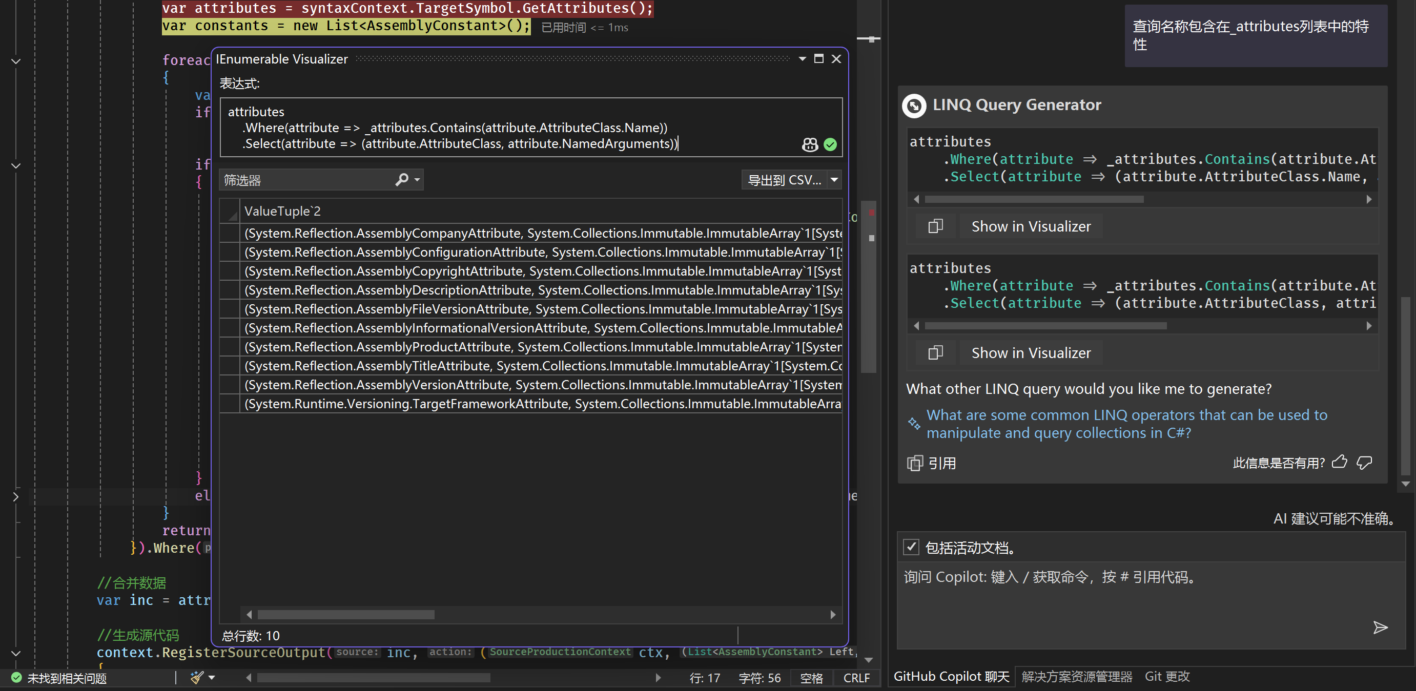Click the Copilot icon in the expression box
This screenshot has height=691, width=1416.
[810, 144]
